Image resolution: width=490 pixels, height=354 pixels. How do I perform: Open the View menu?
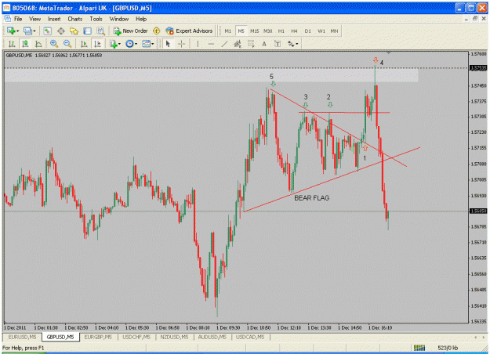pyautogui.click(x=34, y=19)
